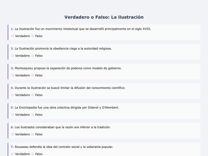Select Falso for question 1 about siglo XVIII
The height and width of the screenshot is (156, 208).
tap(33, 36)
